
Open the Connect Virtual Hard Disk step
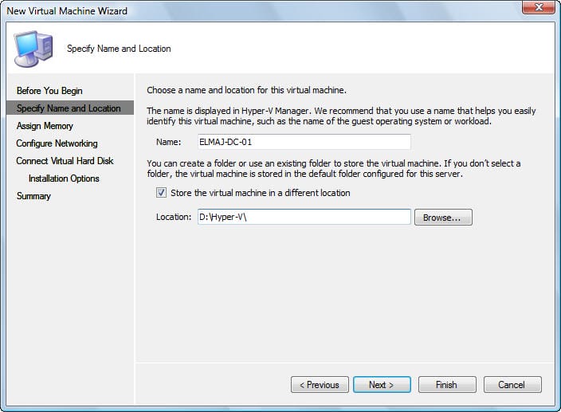pyautogui.click(x=65, y=161)
